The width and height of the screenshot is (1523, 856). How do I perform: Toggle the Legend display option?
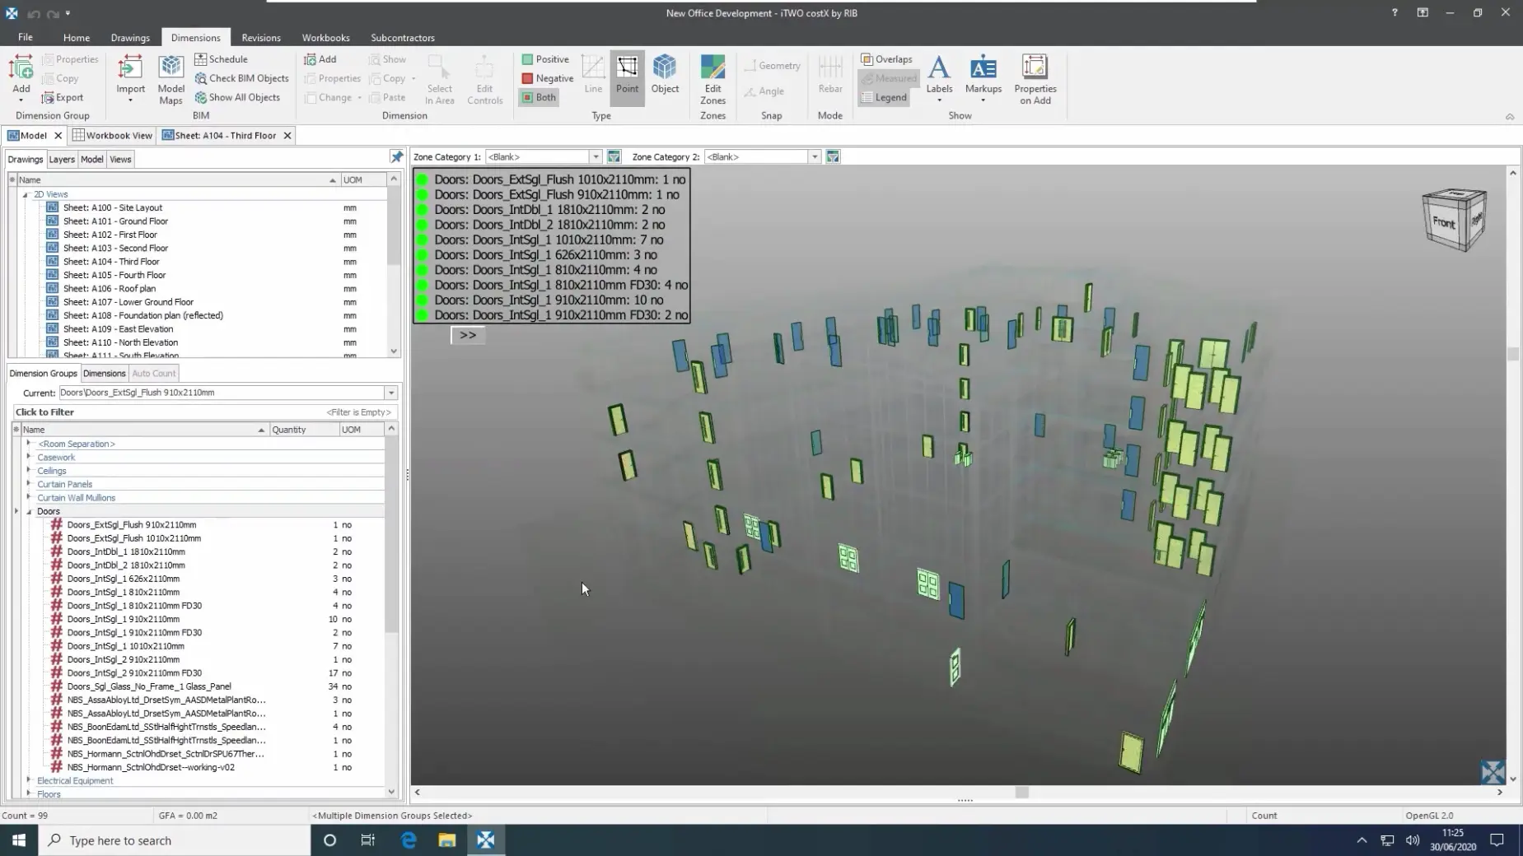884,97
